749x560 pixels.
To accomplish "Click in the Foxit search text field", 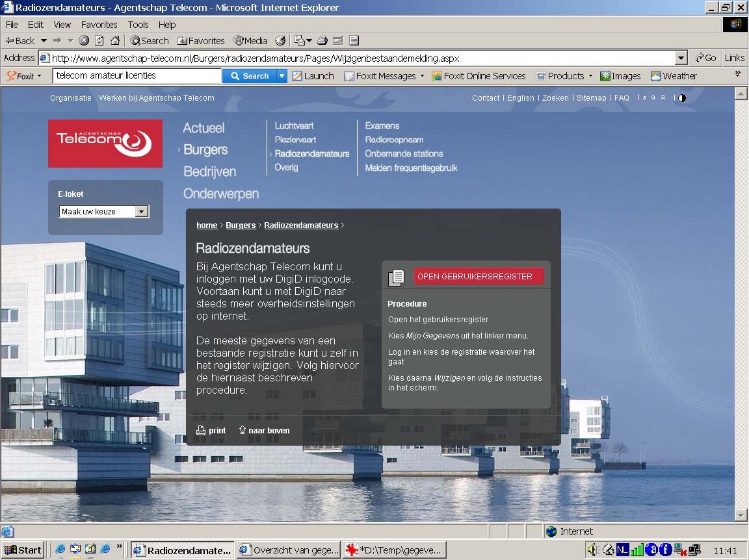I will tap(137, 76).
